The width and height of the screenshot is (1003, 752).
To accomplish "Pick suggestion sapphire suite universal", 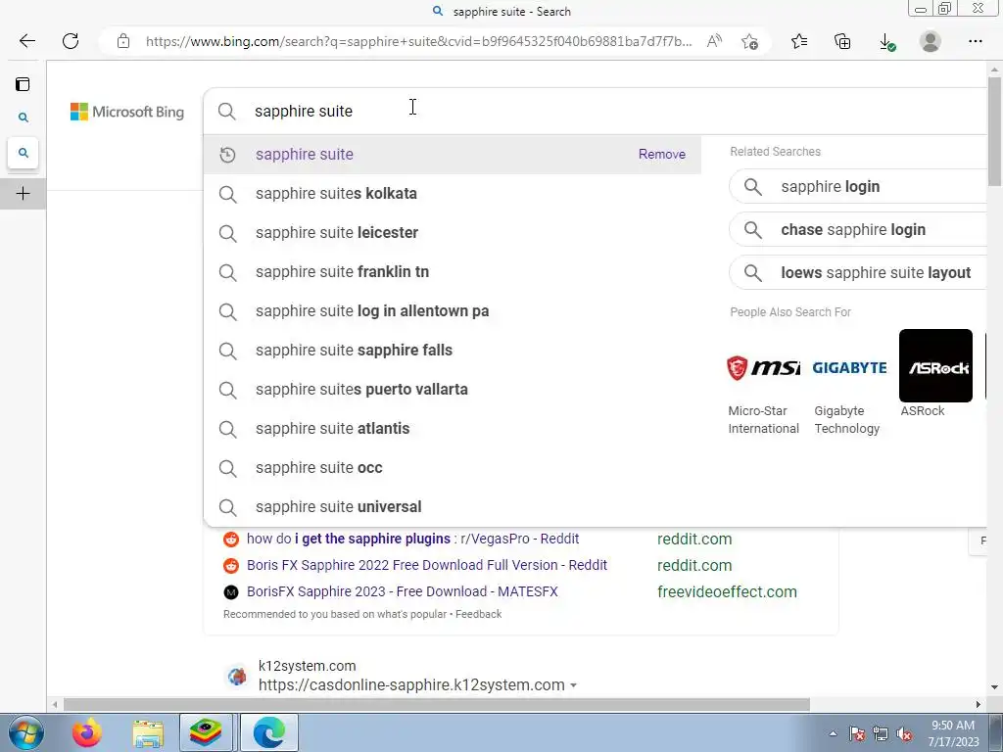I will [x=452, y=507].
